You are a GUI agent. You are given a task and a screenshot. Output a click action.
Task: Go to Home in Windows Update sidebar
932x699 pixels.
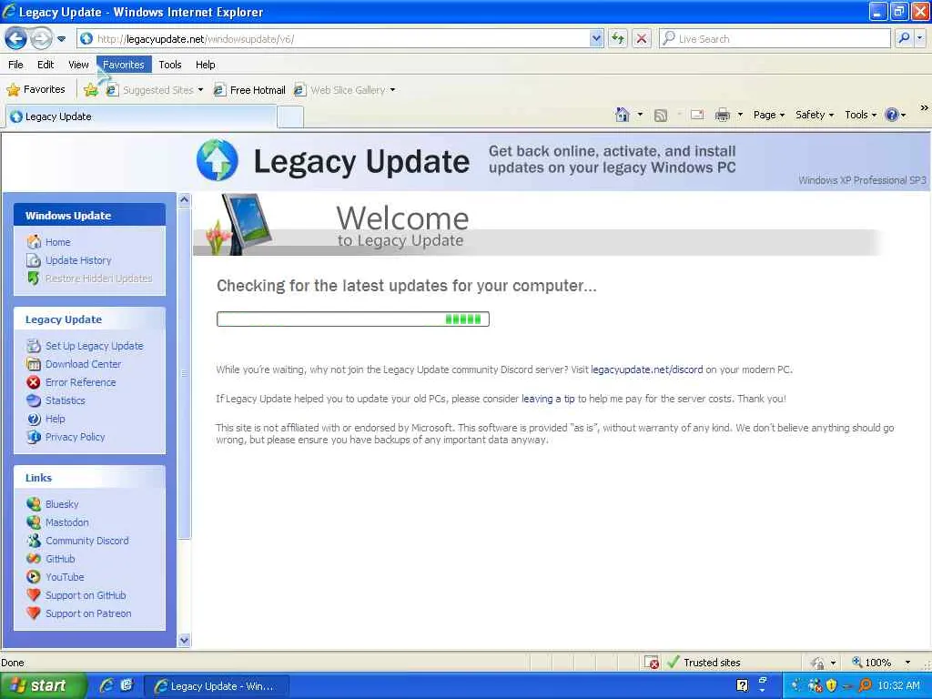pos(57,242)
